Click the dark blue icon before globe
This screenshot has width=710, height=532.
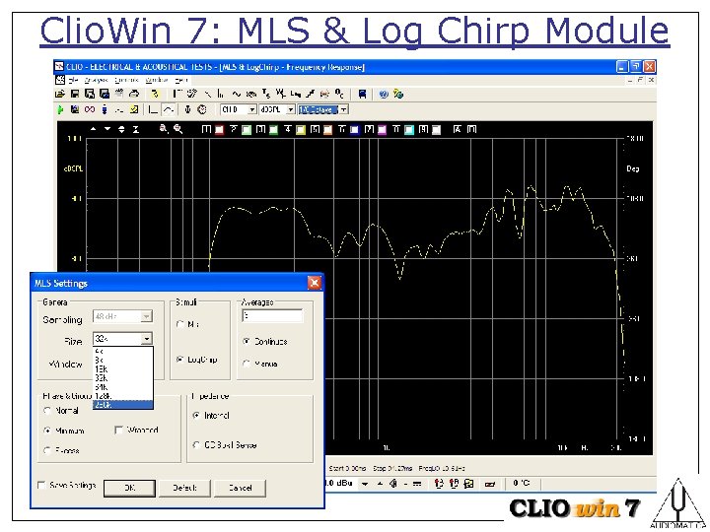pyautogui.click(x=362, y=95)
